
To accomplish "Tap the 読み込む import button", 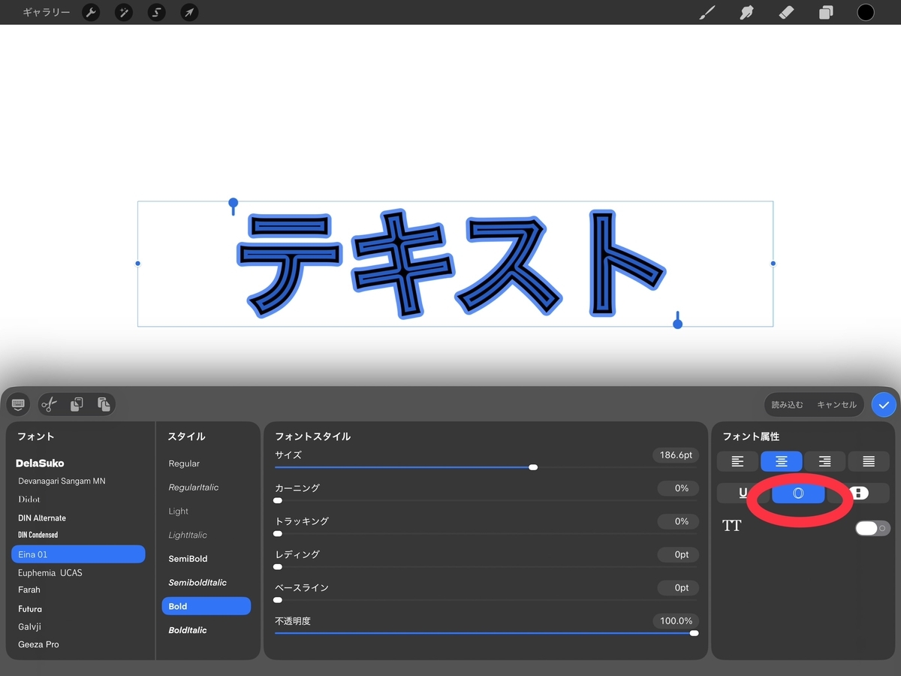I will (788, 405).
